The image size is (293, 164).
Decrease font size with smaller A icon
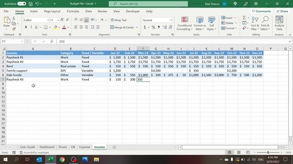67,20
